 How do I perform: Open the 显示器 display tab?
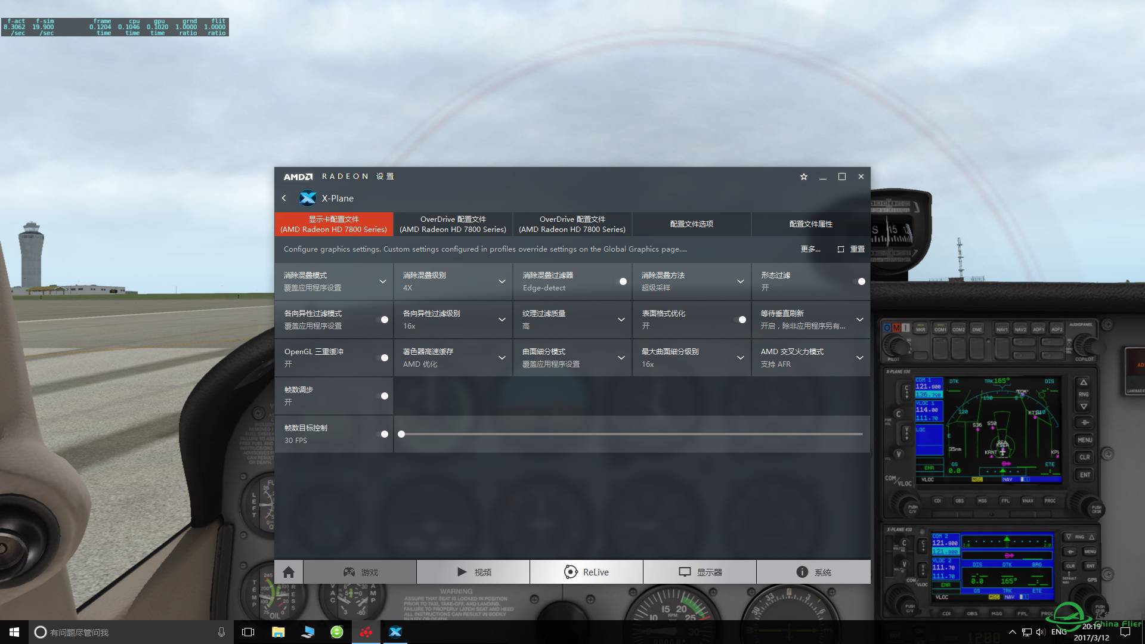[x=700, y=572]
